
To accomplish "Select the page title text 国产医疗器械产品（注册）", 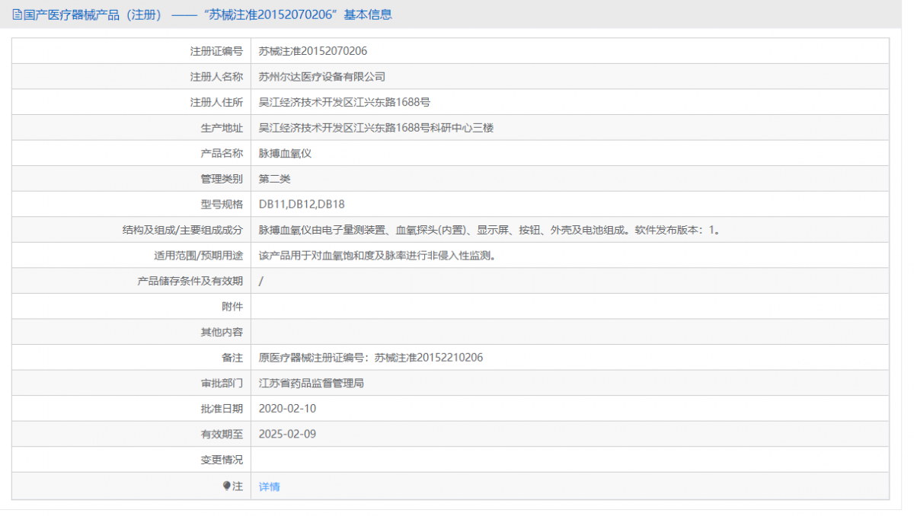I will [x=93, y=14].
